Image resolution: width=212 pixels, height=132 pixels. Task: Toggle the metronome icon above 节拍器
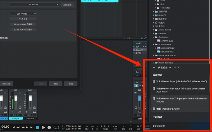pos(108,126)
